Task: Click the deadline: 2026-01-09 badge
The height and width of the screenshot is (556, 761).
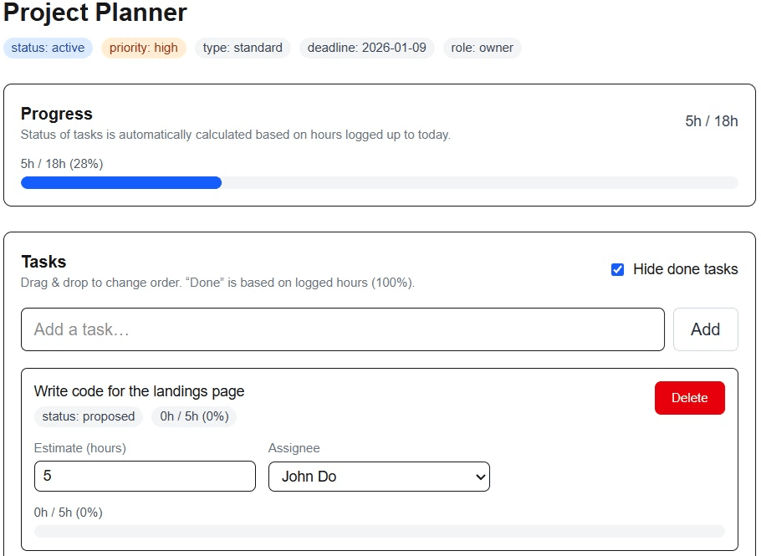Action: [x=366, y=48]
